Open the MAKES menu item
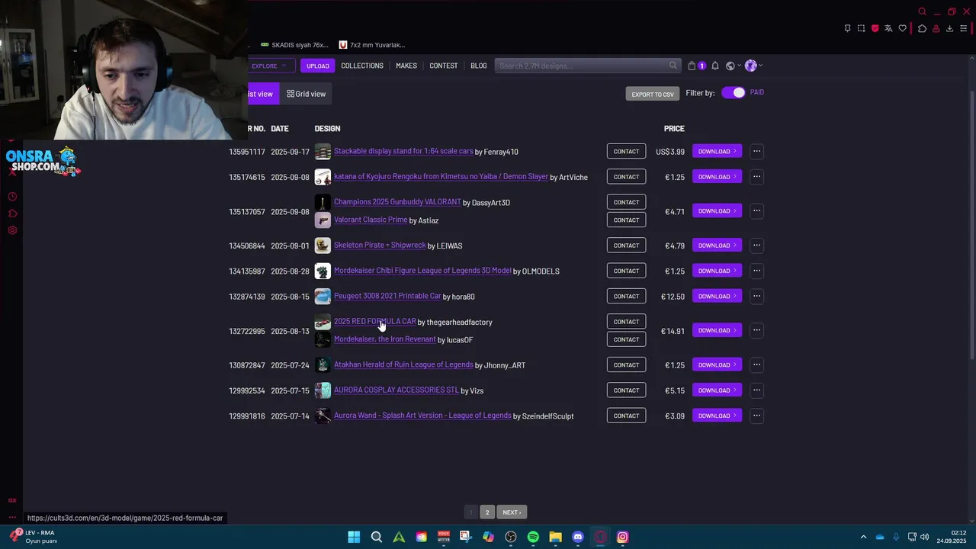This screenshot has height=549, width=976. point(406,66)
